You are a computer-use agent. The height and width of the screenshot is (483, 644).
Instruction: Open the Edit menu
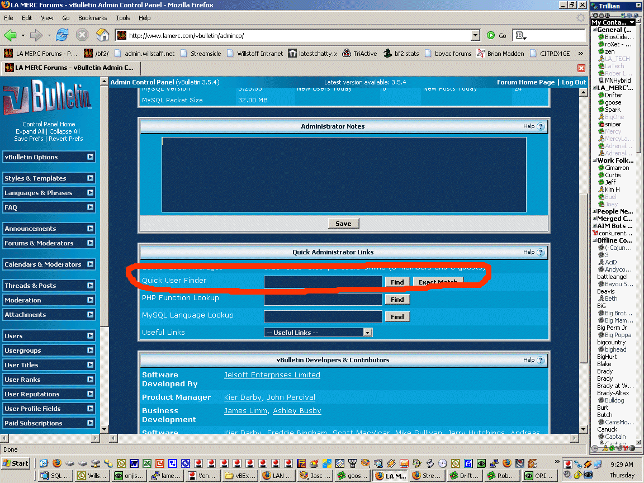point(27,18)
